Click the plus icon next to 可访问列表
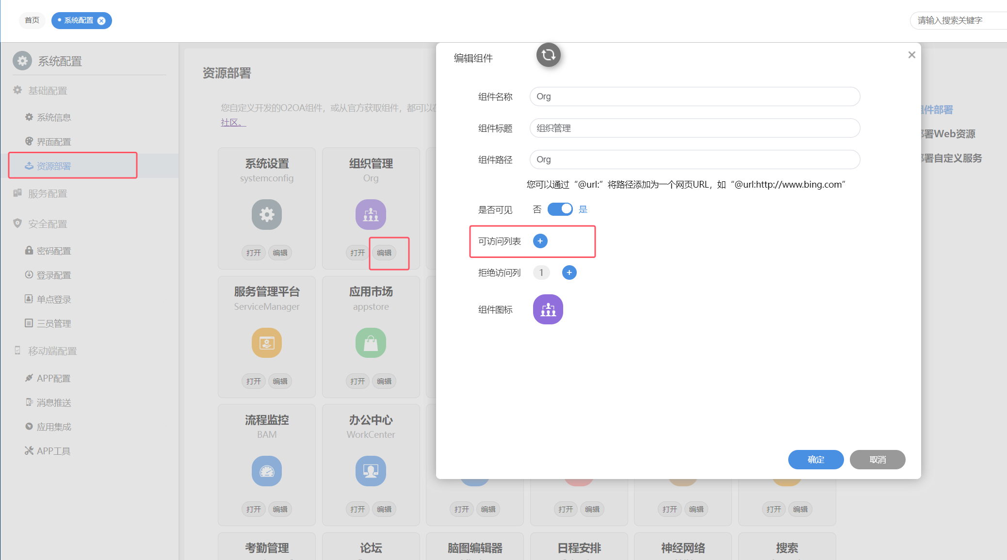The image size is (1007, 560). 540,241
